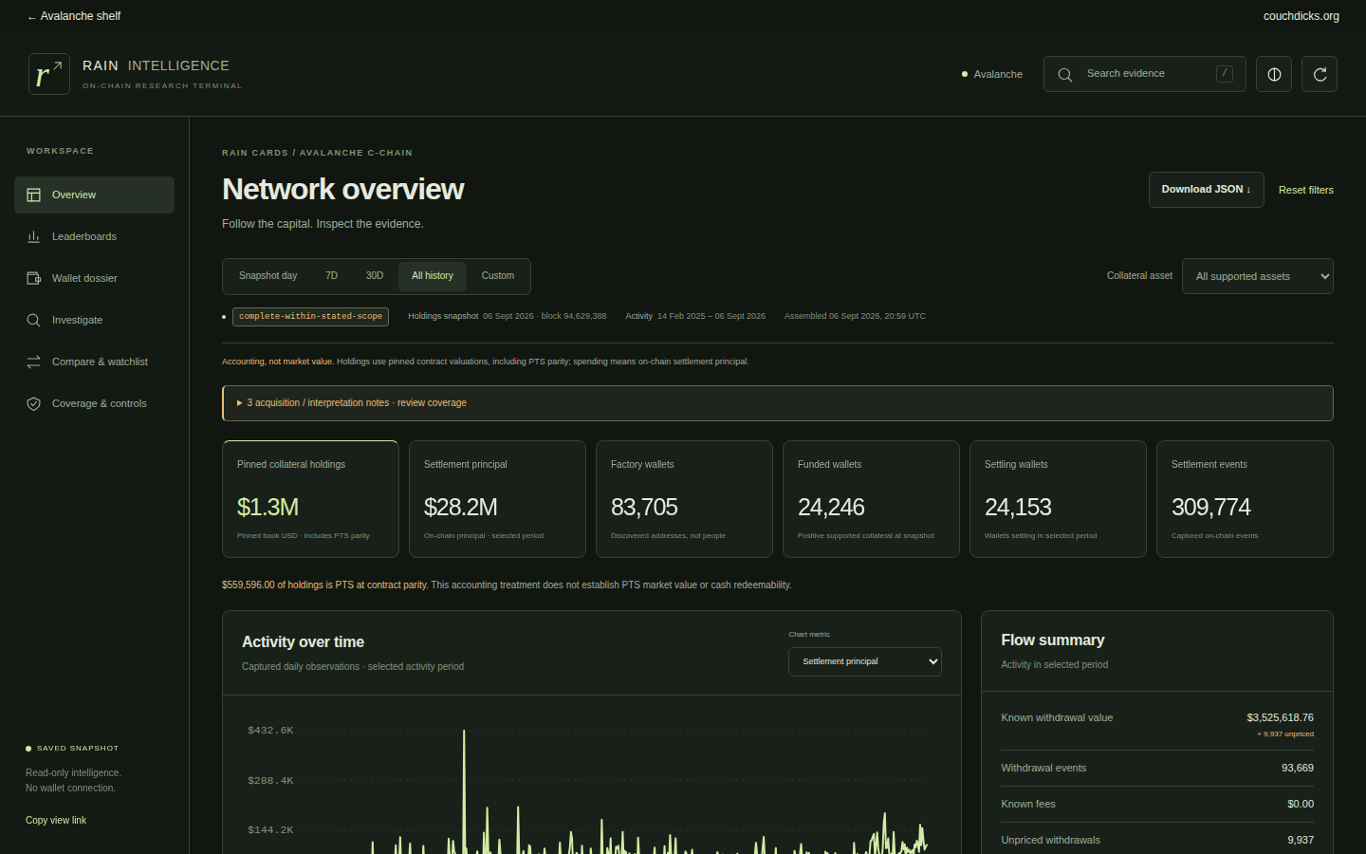
Task: Click the Avalanche shelf back link
Action: 74,16
